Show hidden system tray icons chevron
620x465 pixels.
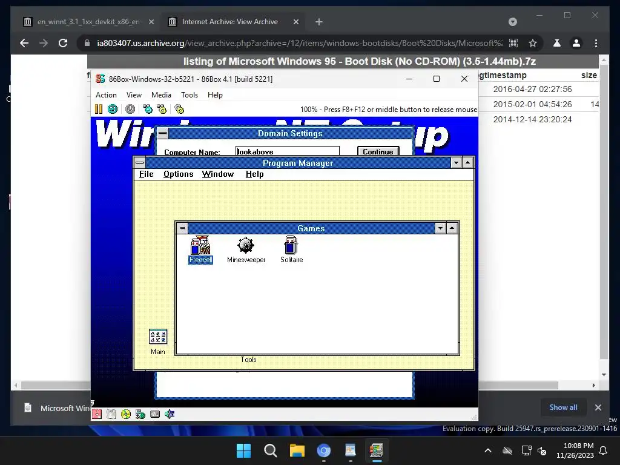click(x=488, y=450)
